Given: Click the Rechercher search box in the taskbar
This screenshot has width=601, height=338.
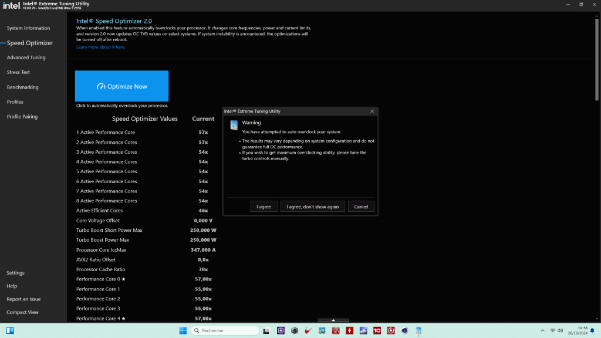Looking at the screenshot, I should [225, 330].
